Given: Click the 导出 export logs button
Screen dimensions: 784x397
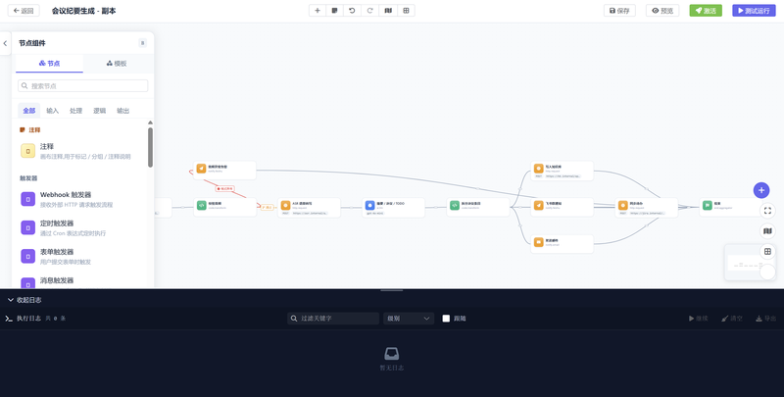Looking at the screenshot, I should pyautogui.click(x=766, y=319).
